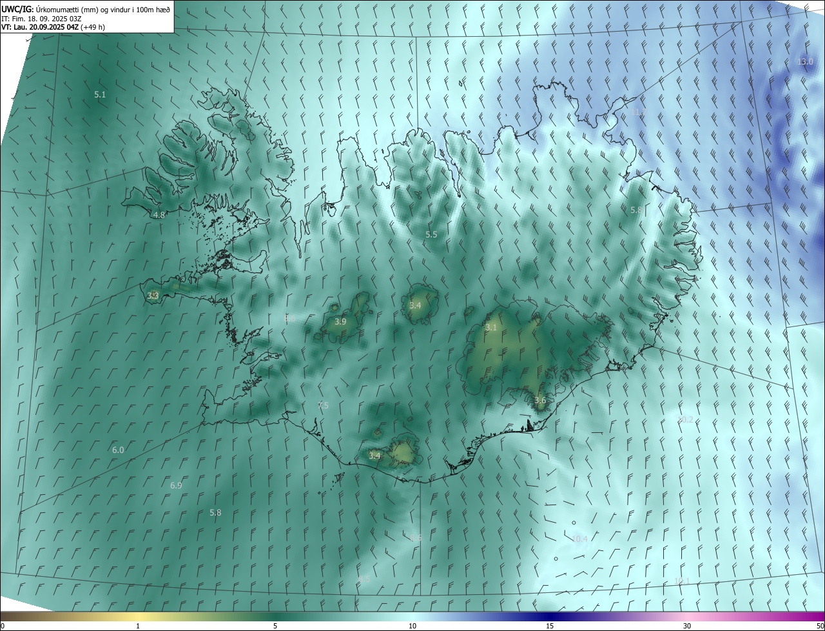Click the 5.1 value in the northwest ocean

pos(100,94)
